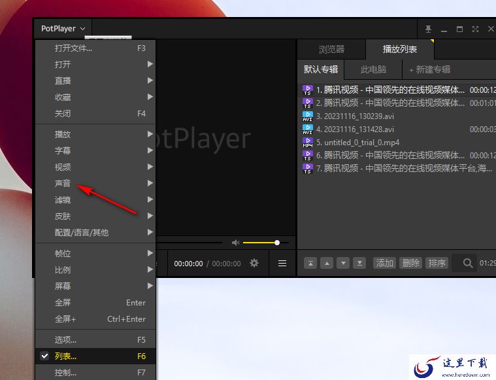Select 5. untitled_0_trial_0.mp4 in playlist

tap(397, 143)
